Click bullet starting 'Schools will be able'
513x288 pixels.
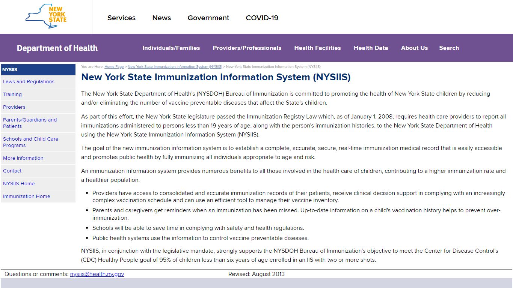coord(198,228)
